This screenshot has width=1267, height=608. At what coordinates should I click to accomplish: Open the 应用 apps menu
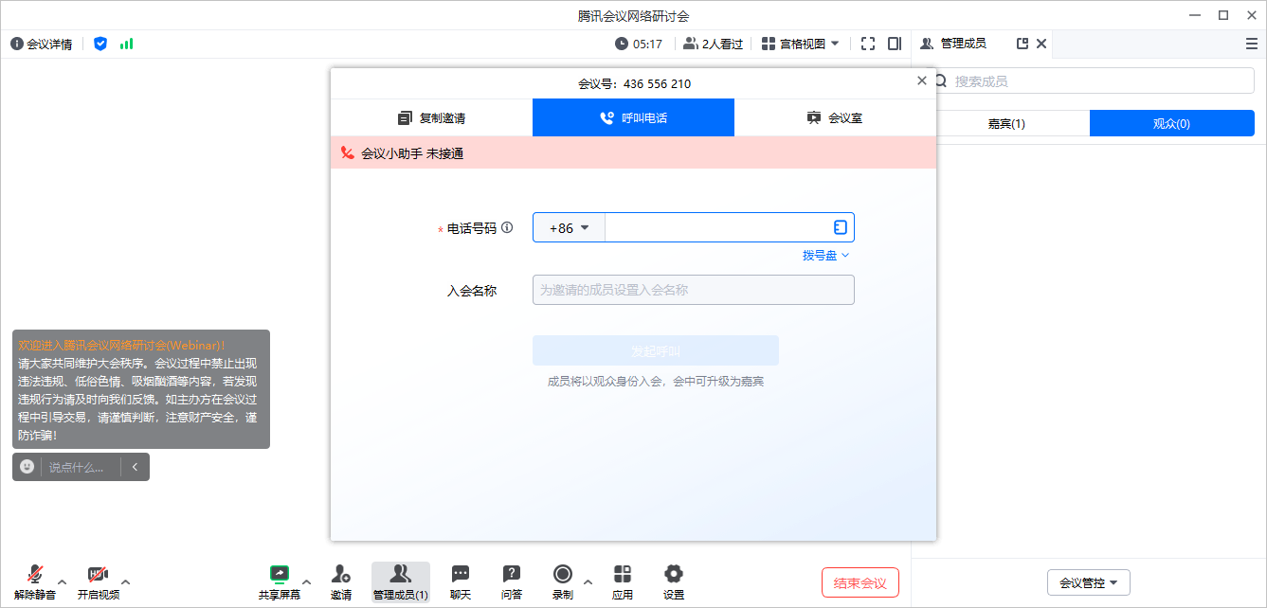tap(623, 581)
